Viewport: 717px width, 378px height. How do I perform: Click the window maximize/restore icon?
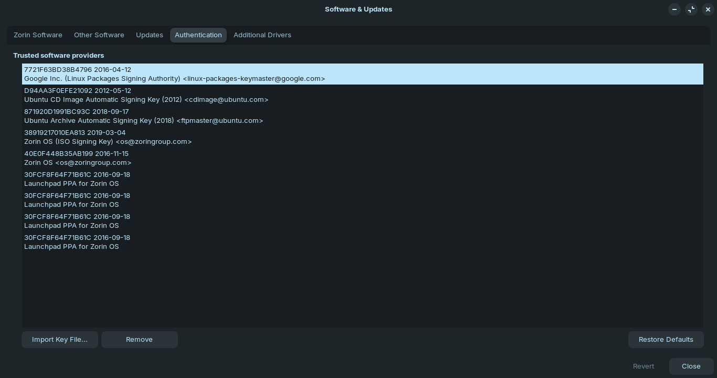click(691, 9)
